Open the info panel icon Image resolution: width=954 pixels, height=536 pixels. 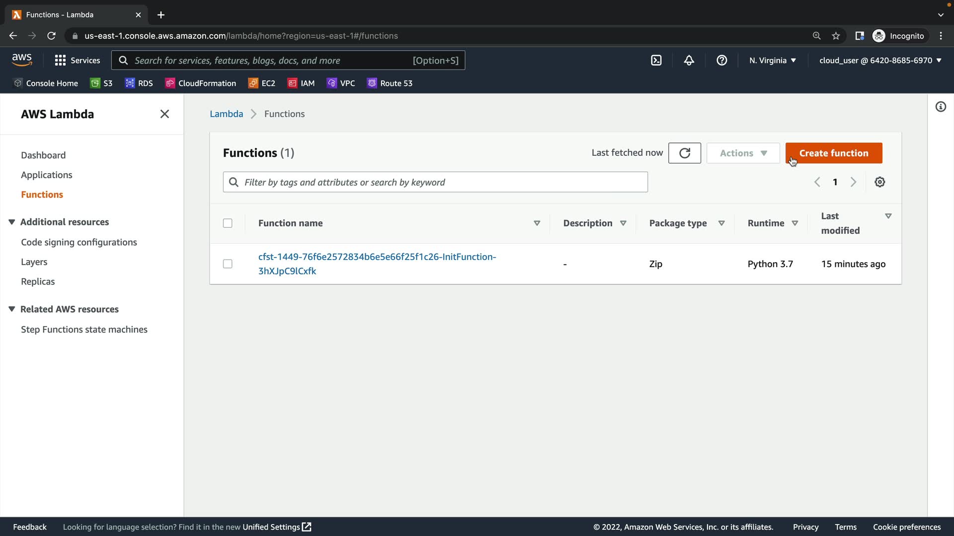tap(940, 107)
